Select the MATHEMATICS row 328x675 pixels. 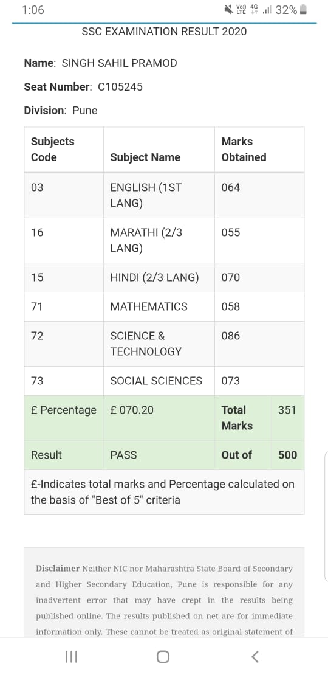tap(164, 306)
